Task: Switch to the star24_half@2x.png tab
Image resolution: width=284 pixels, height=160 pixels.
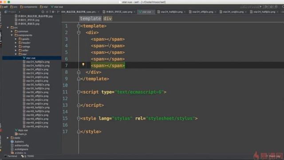Action: tap(171, 12)
